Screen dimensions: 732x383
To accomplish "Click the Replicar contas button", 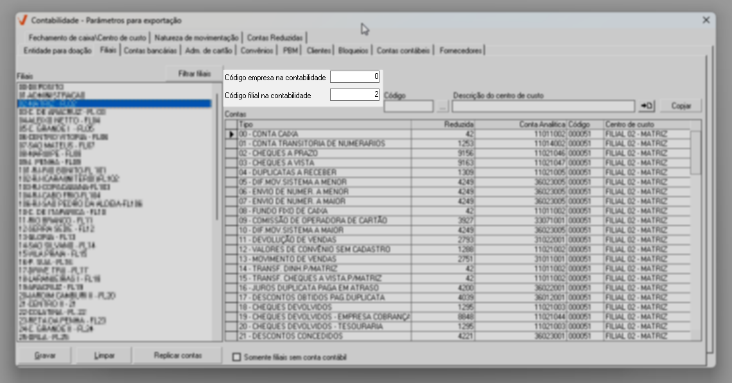I will (x=178, y=355).
